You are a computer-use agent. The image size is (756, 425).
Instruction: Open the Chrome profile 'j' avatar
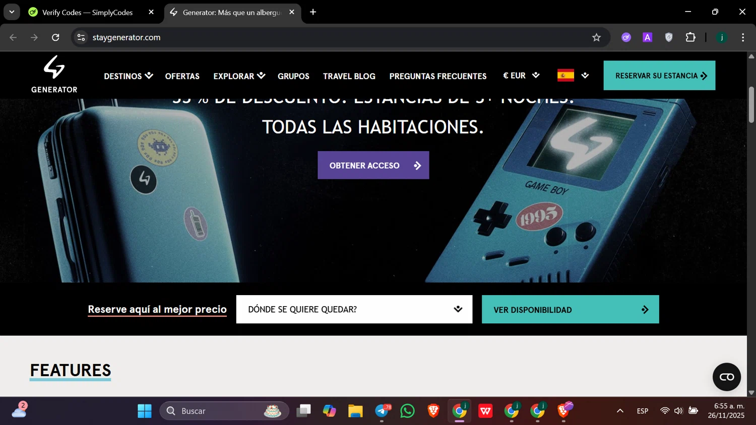click(722, 37)
